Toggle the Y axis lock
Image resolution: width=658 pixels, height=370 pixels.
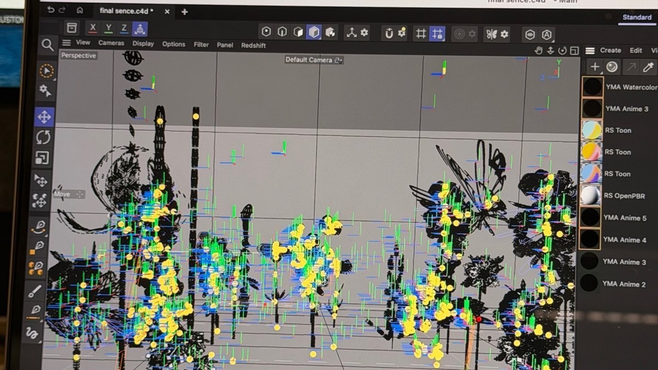(109, 28)
